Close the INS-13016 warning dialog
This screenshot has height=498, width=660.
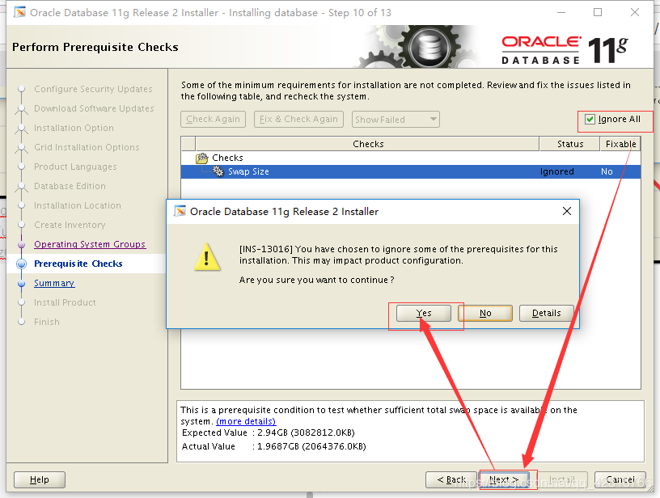567,211
